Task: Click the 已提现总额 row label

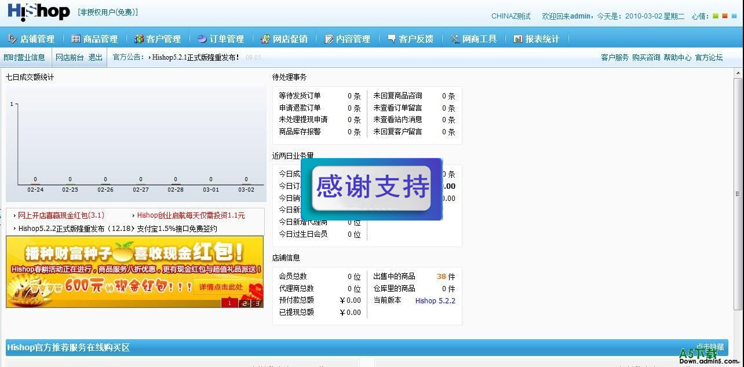Action: point(296,313)
